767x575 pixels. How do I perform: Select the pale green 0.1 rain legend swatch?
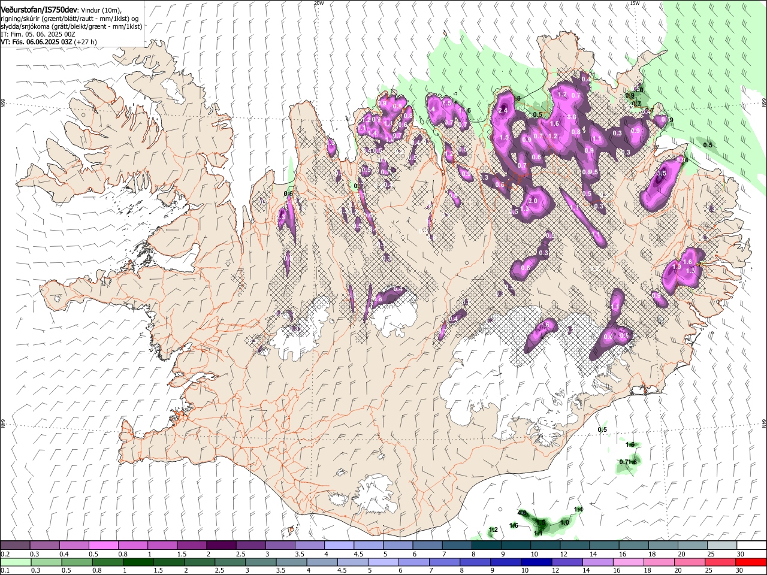tap(15, 562)
